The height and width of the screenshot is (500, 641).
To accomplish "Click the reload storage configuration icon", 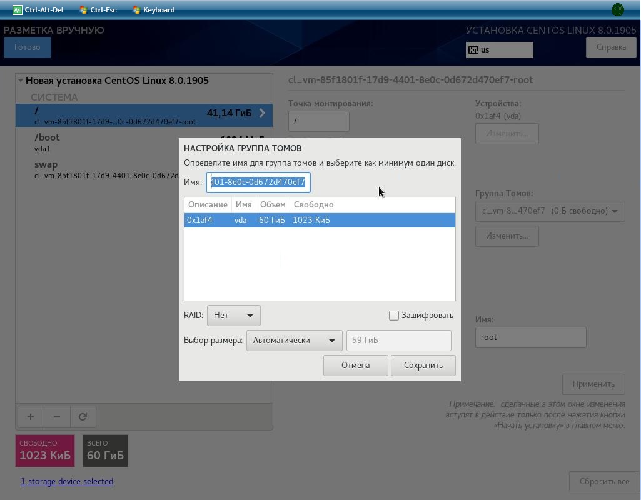I will click(83, 417).
